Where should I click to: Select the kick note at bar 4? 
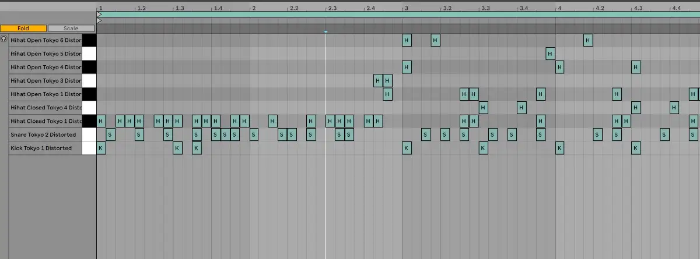point(559,148)
